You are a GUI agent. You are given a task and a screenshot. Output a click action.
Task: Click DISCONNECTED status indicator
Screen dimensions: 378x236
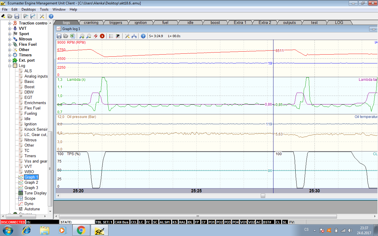coord(13,222)
